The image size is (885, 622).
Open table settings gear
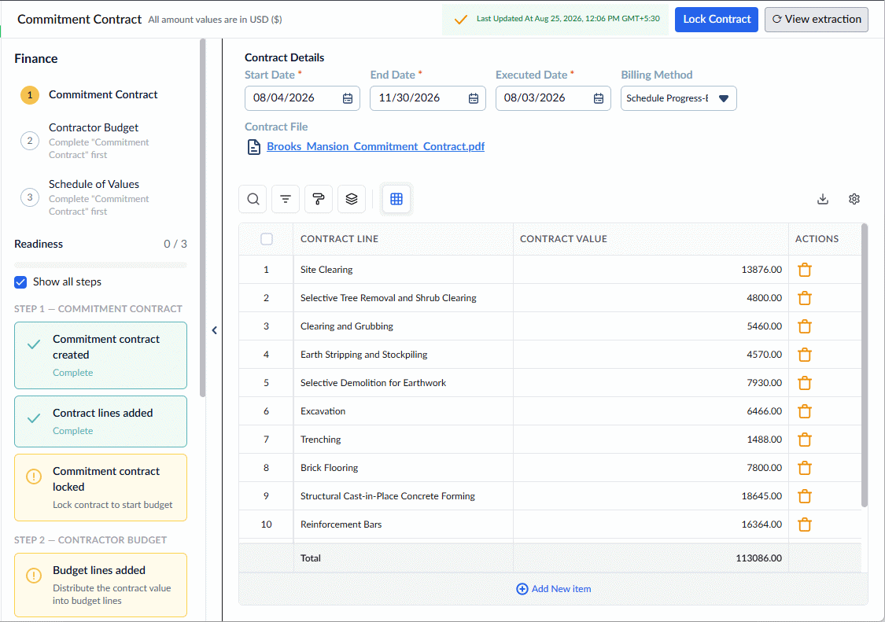point(854,199)
